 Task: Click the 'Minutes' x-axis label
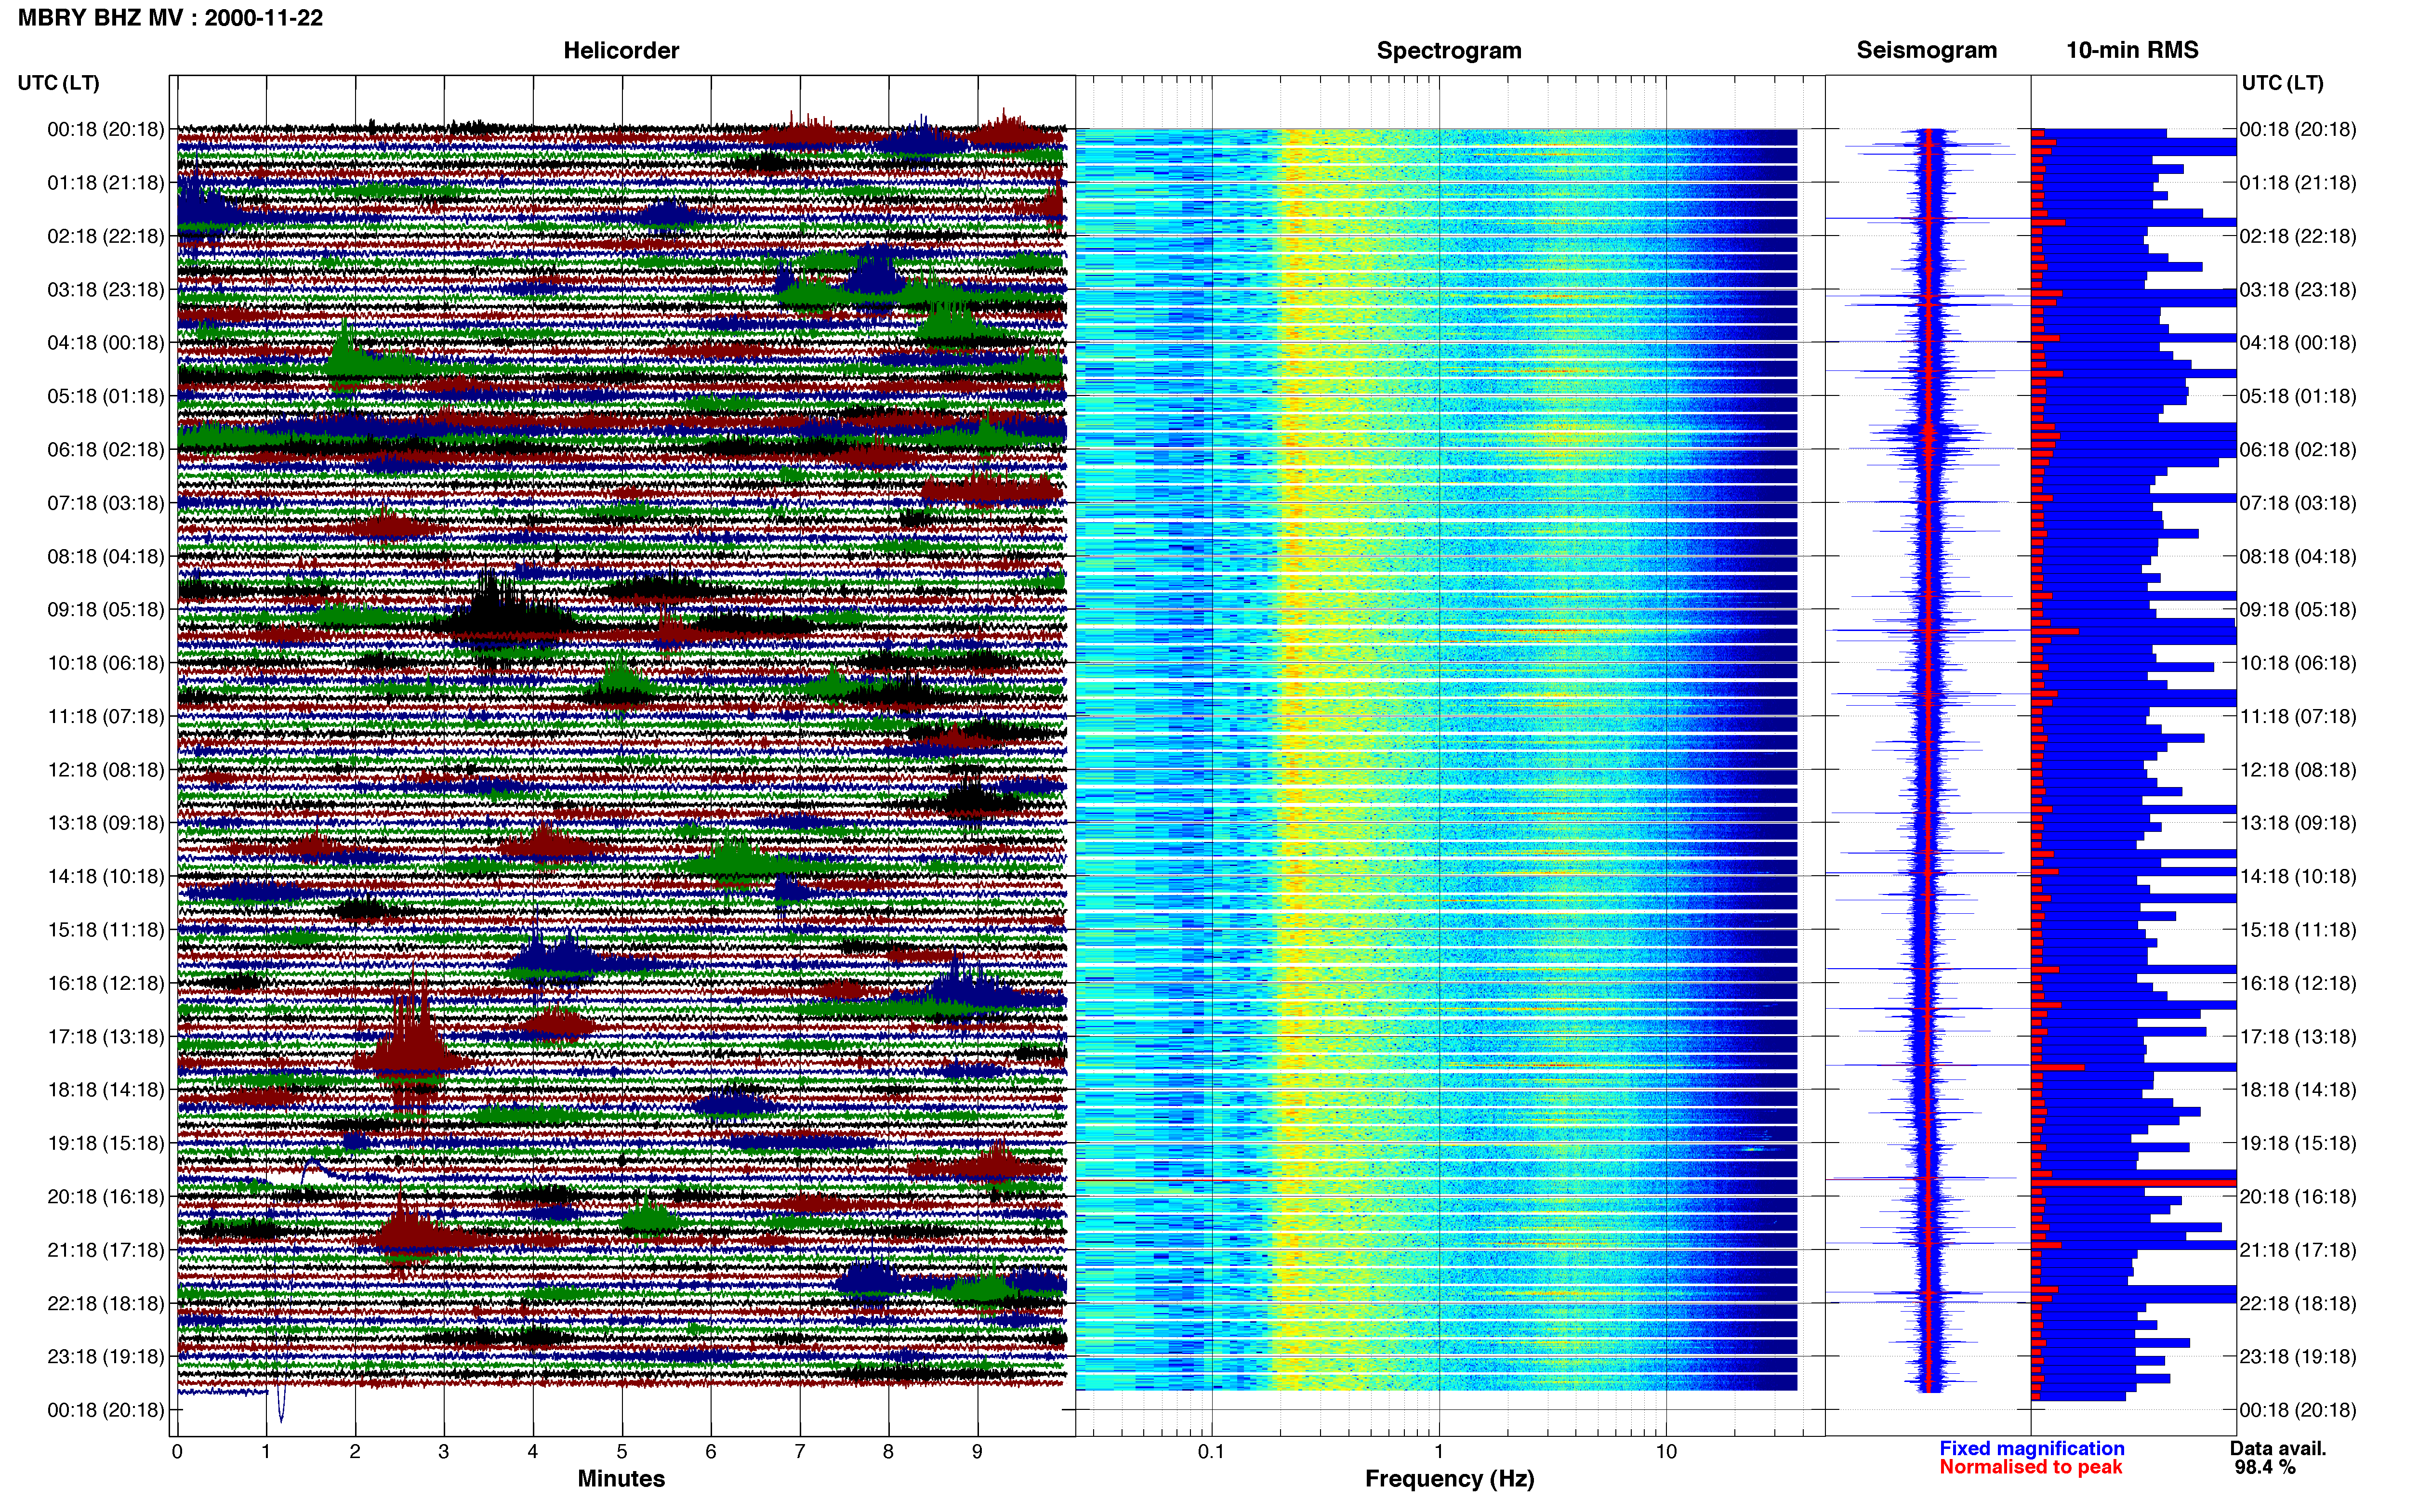621,1478
